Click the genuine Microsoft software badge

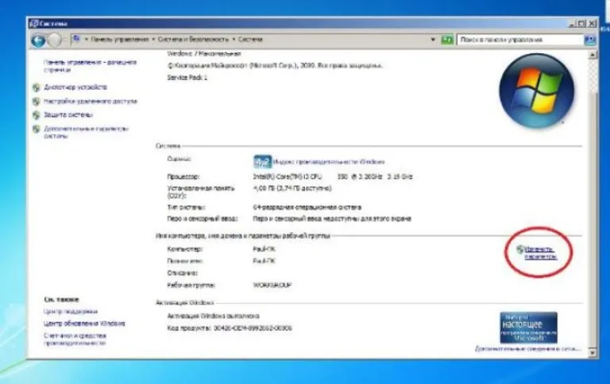pos(528,328)
